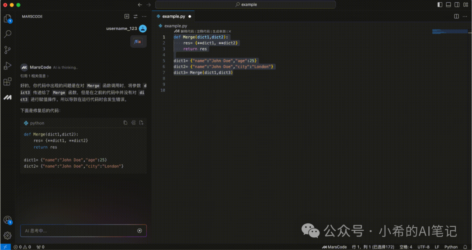Click example.py in the breadcrumb path
472x250 pixels.
(175, 26)
